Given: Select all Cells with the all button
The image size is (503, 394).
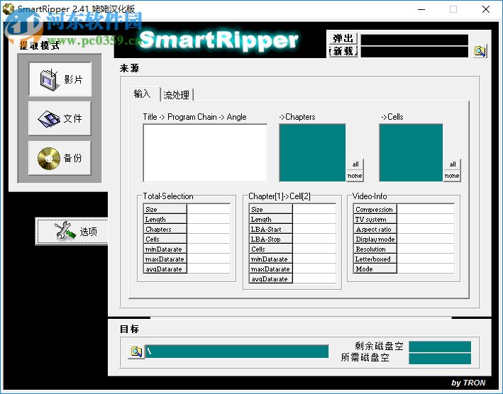Looking at the screenshot, I should click(x=453, y=164).
